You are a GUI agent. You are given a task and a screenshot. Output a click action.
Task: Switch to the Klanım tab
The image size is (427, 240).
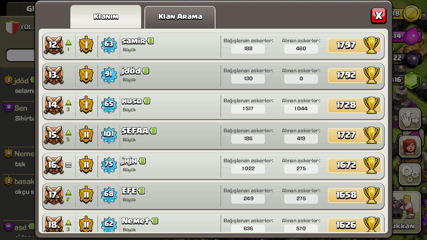click(106, 17)
